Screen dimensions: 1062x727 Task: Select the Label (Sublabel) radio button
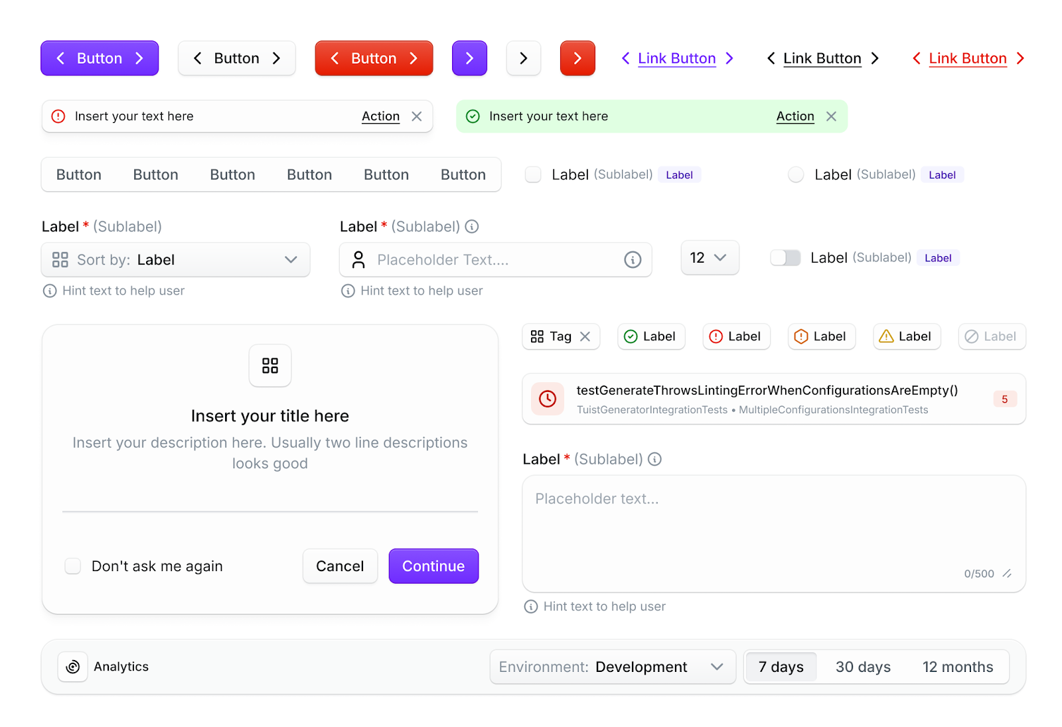click(796, 174)
